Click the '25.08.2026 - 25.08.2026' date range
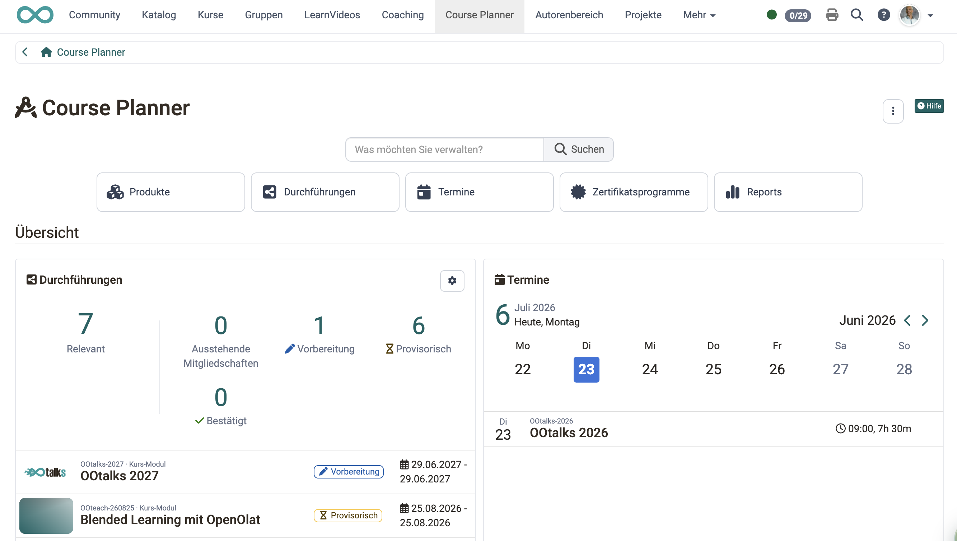 point(433,515)
